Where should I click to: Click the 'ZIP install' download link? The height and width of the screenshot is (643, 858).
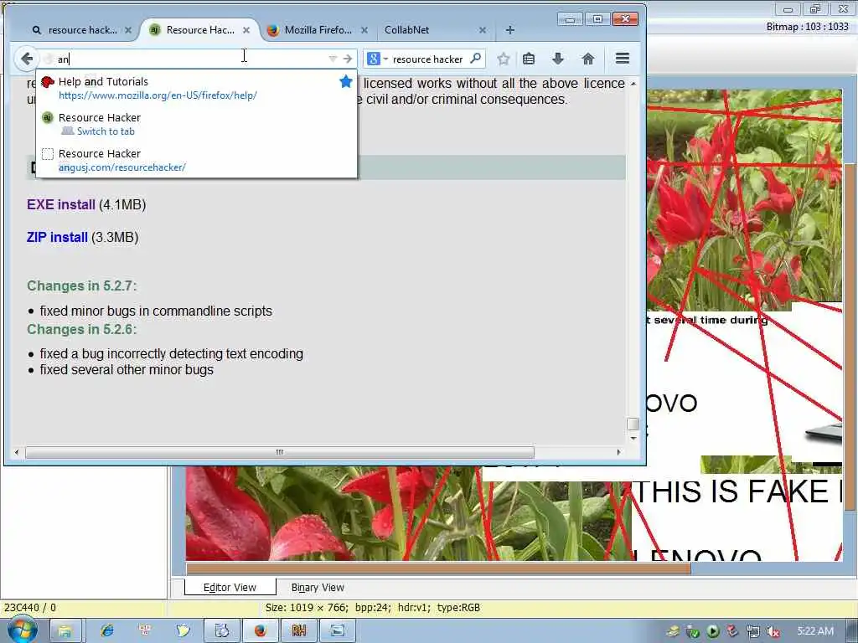pyautogui.click(x=57, y=237)
